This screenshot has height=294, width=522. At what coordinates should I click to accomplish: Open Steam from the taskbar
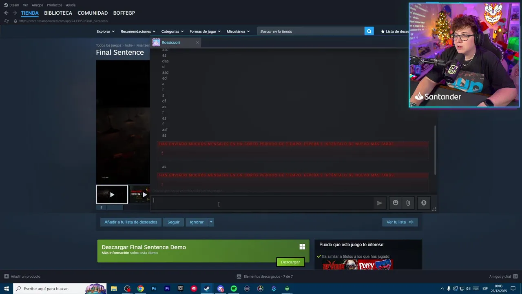207,289
